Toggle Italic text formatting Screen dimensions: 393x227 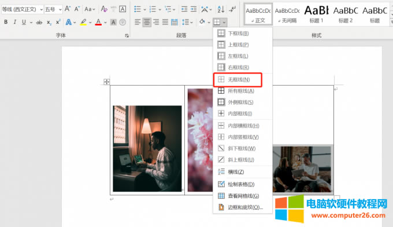pyautogui.click(x=15, y=22)
